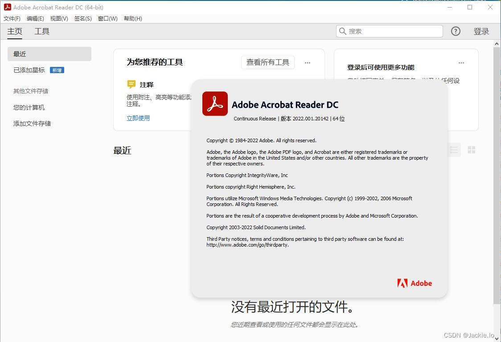
Task: Click the 立即使用 link
Action: coord(138,118)
